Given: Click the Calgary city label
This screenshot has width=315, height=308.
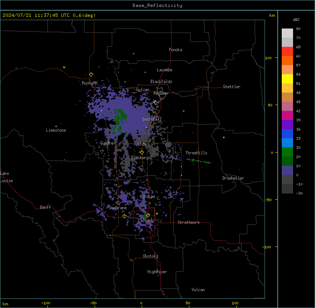Looking at the screenshot, I should tap(146, 221).
